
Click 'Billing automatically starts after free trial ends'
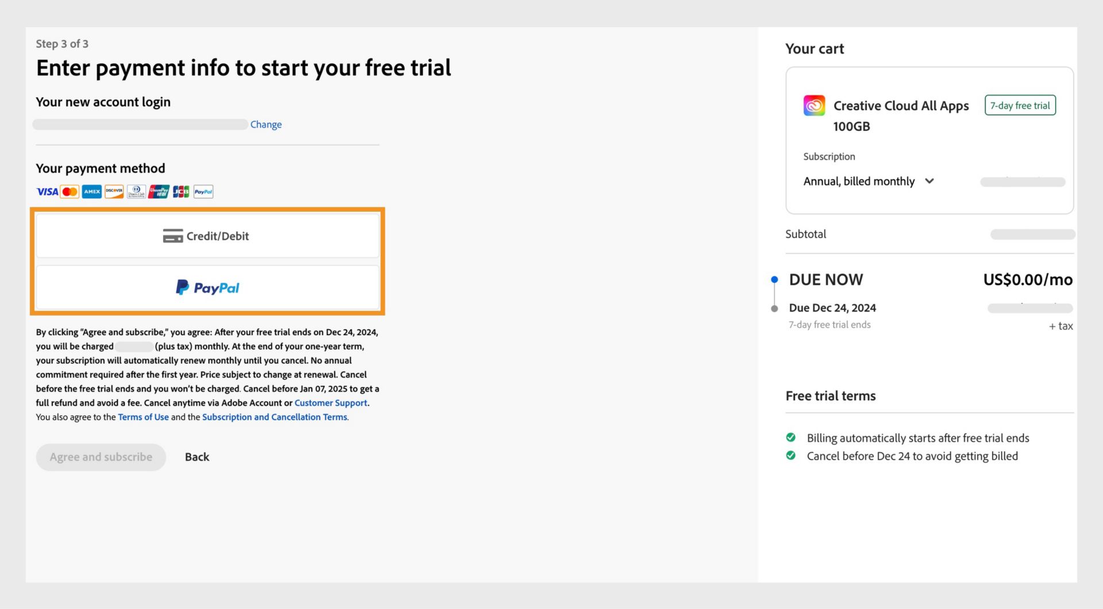(918, 438)
